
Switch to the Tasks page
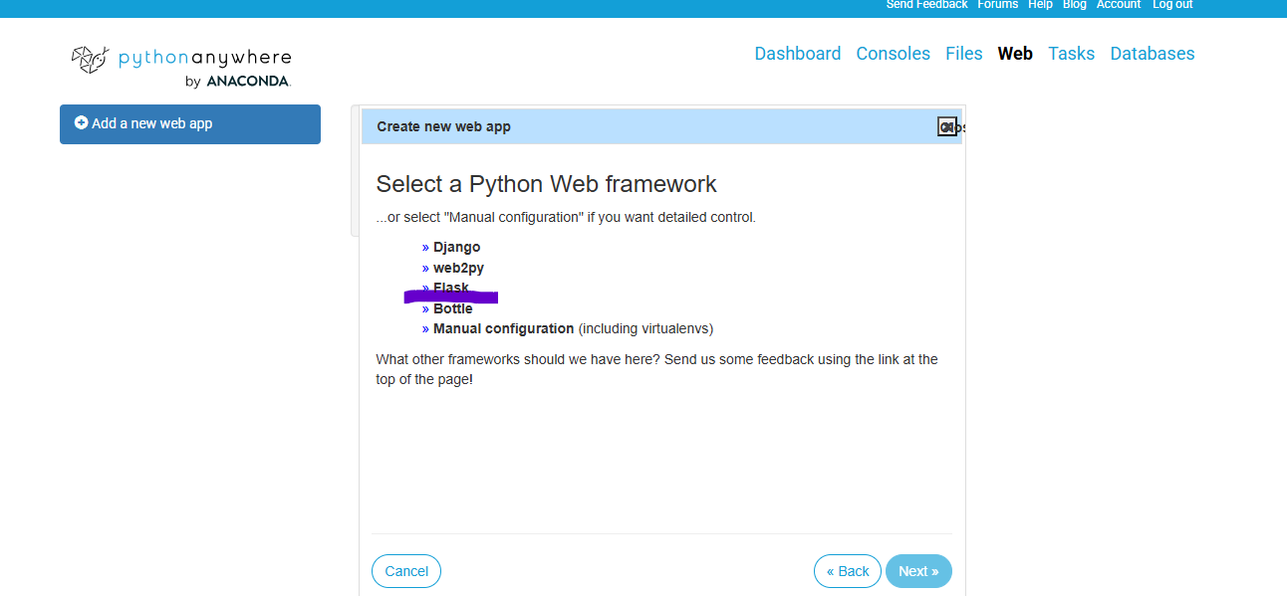pos(1072,54)
